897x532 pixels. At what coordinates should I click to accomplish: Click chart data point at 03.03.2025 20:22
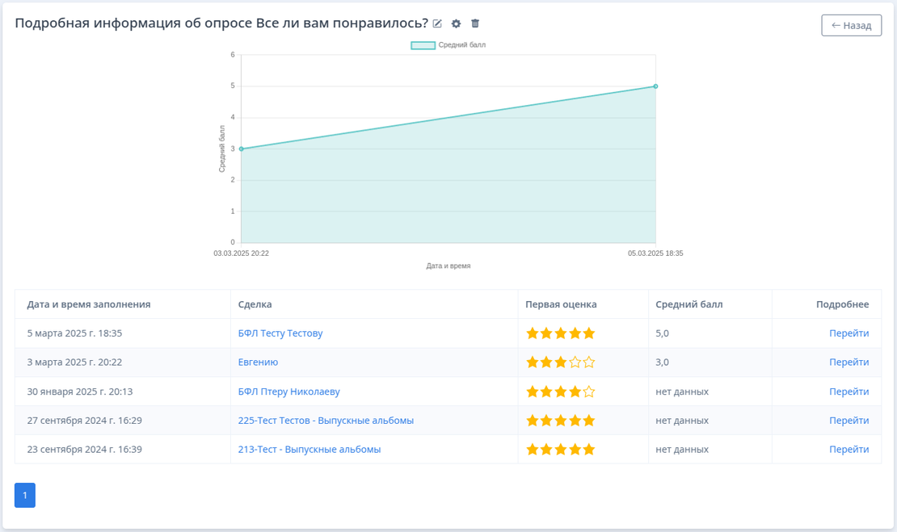pos(241,149)
